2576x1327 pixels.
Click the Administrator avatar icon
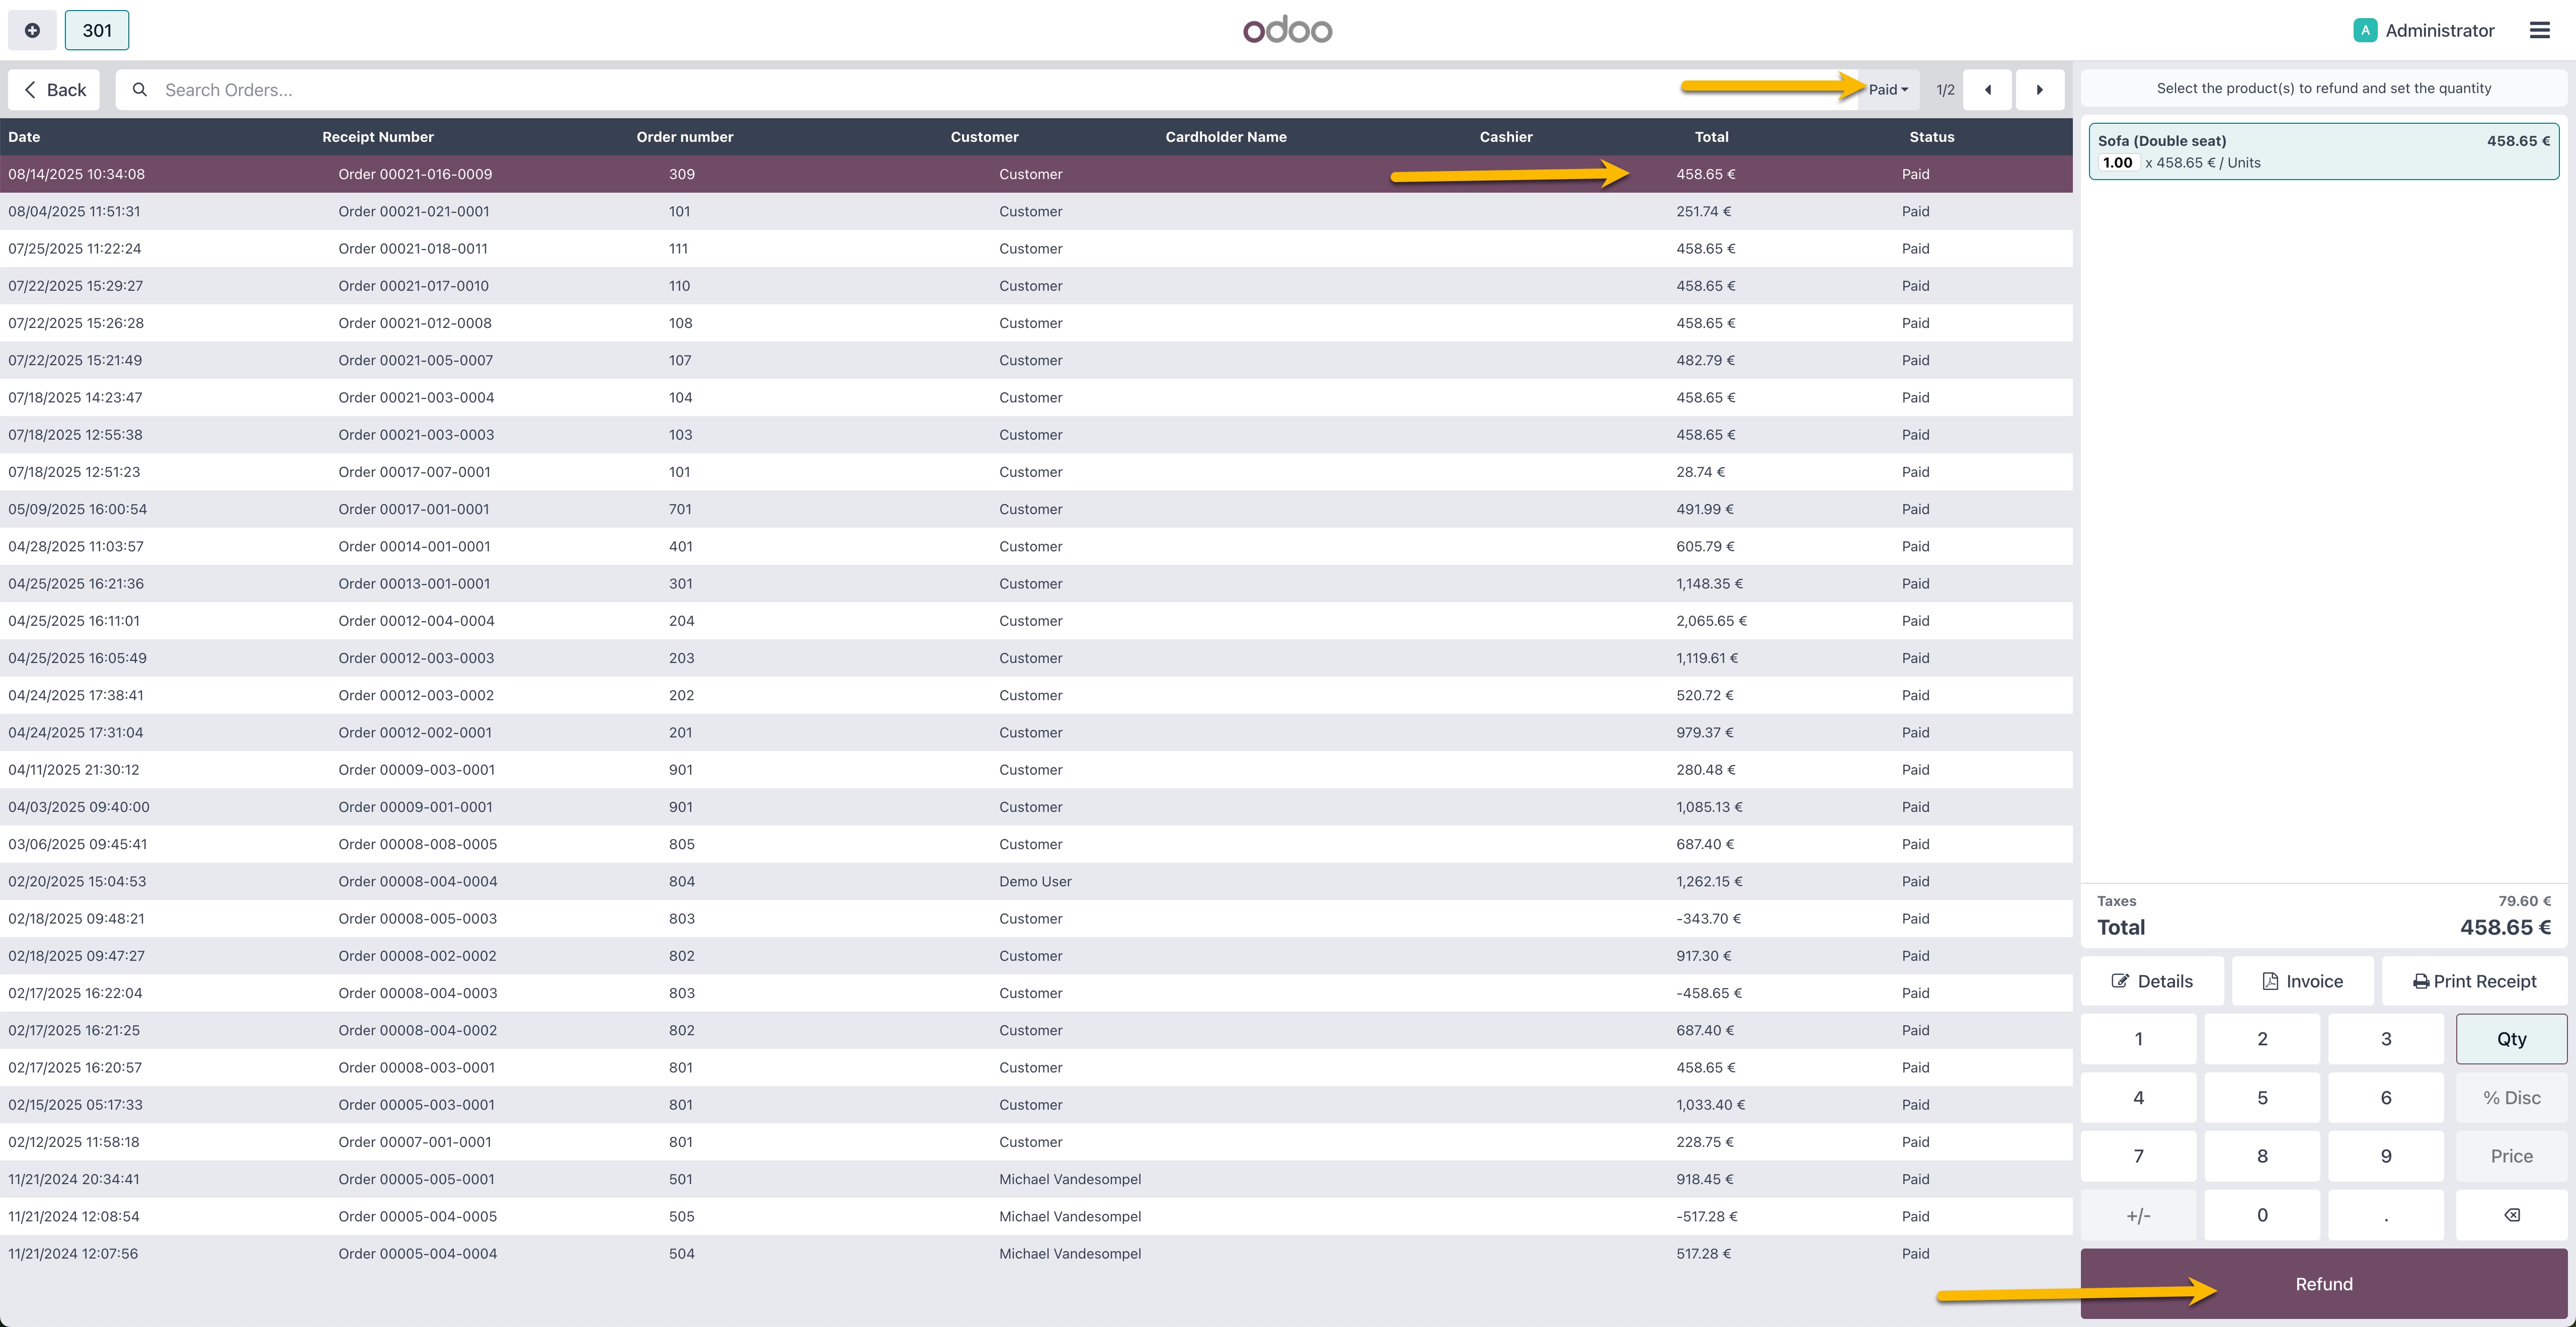2365,30
